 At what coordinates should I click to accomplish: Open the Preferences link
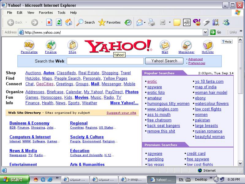pyautogui.click(x=197, y=63)
